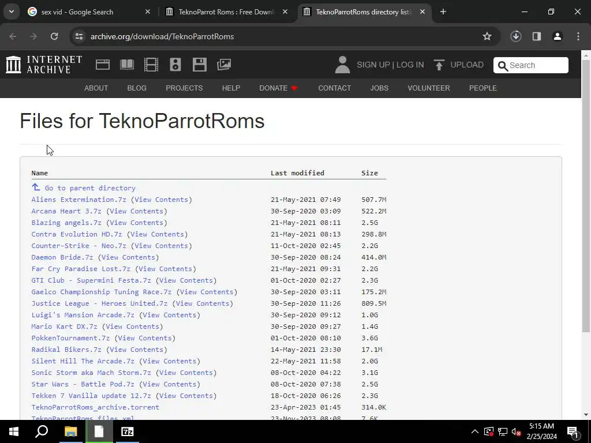Click the UPLOAD link text
Screen dimensions: 591x443
pyautogui.click(x=467, y=65)
